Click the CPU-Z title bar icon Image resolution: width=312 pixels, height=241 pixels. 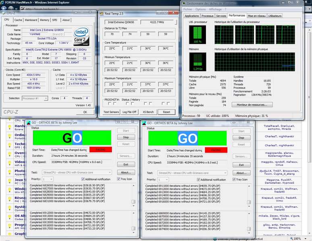(3, 13)
